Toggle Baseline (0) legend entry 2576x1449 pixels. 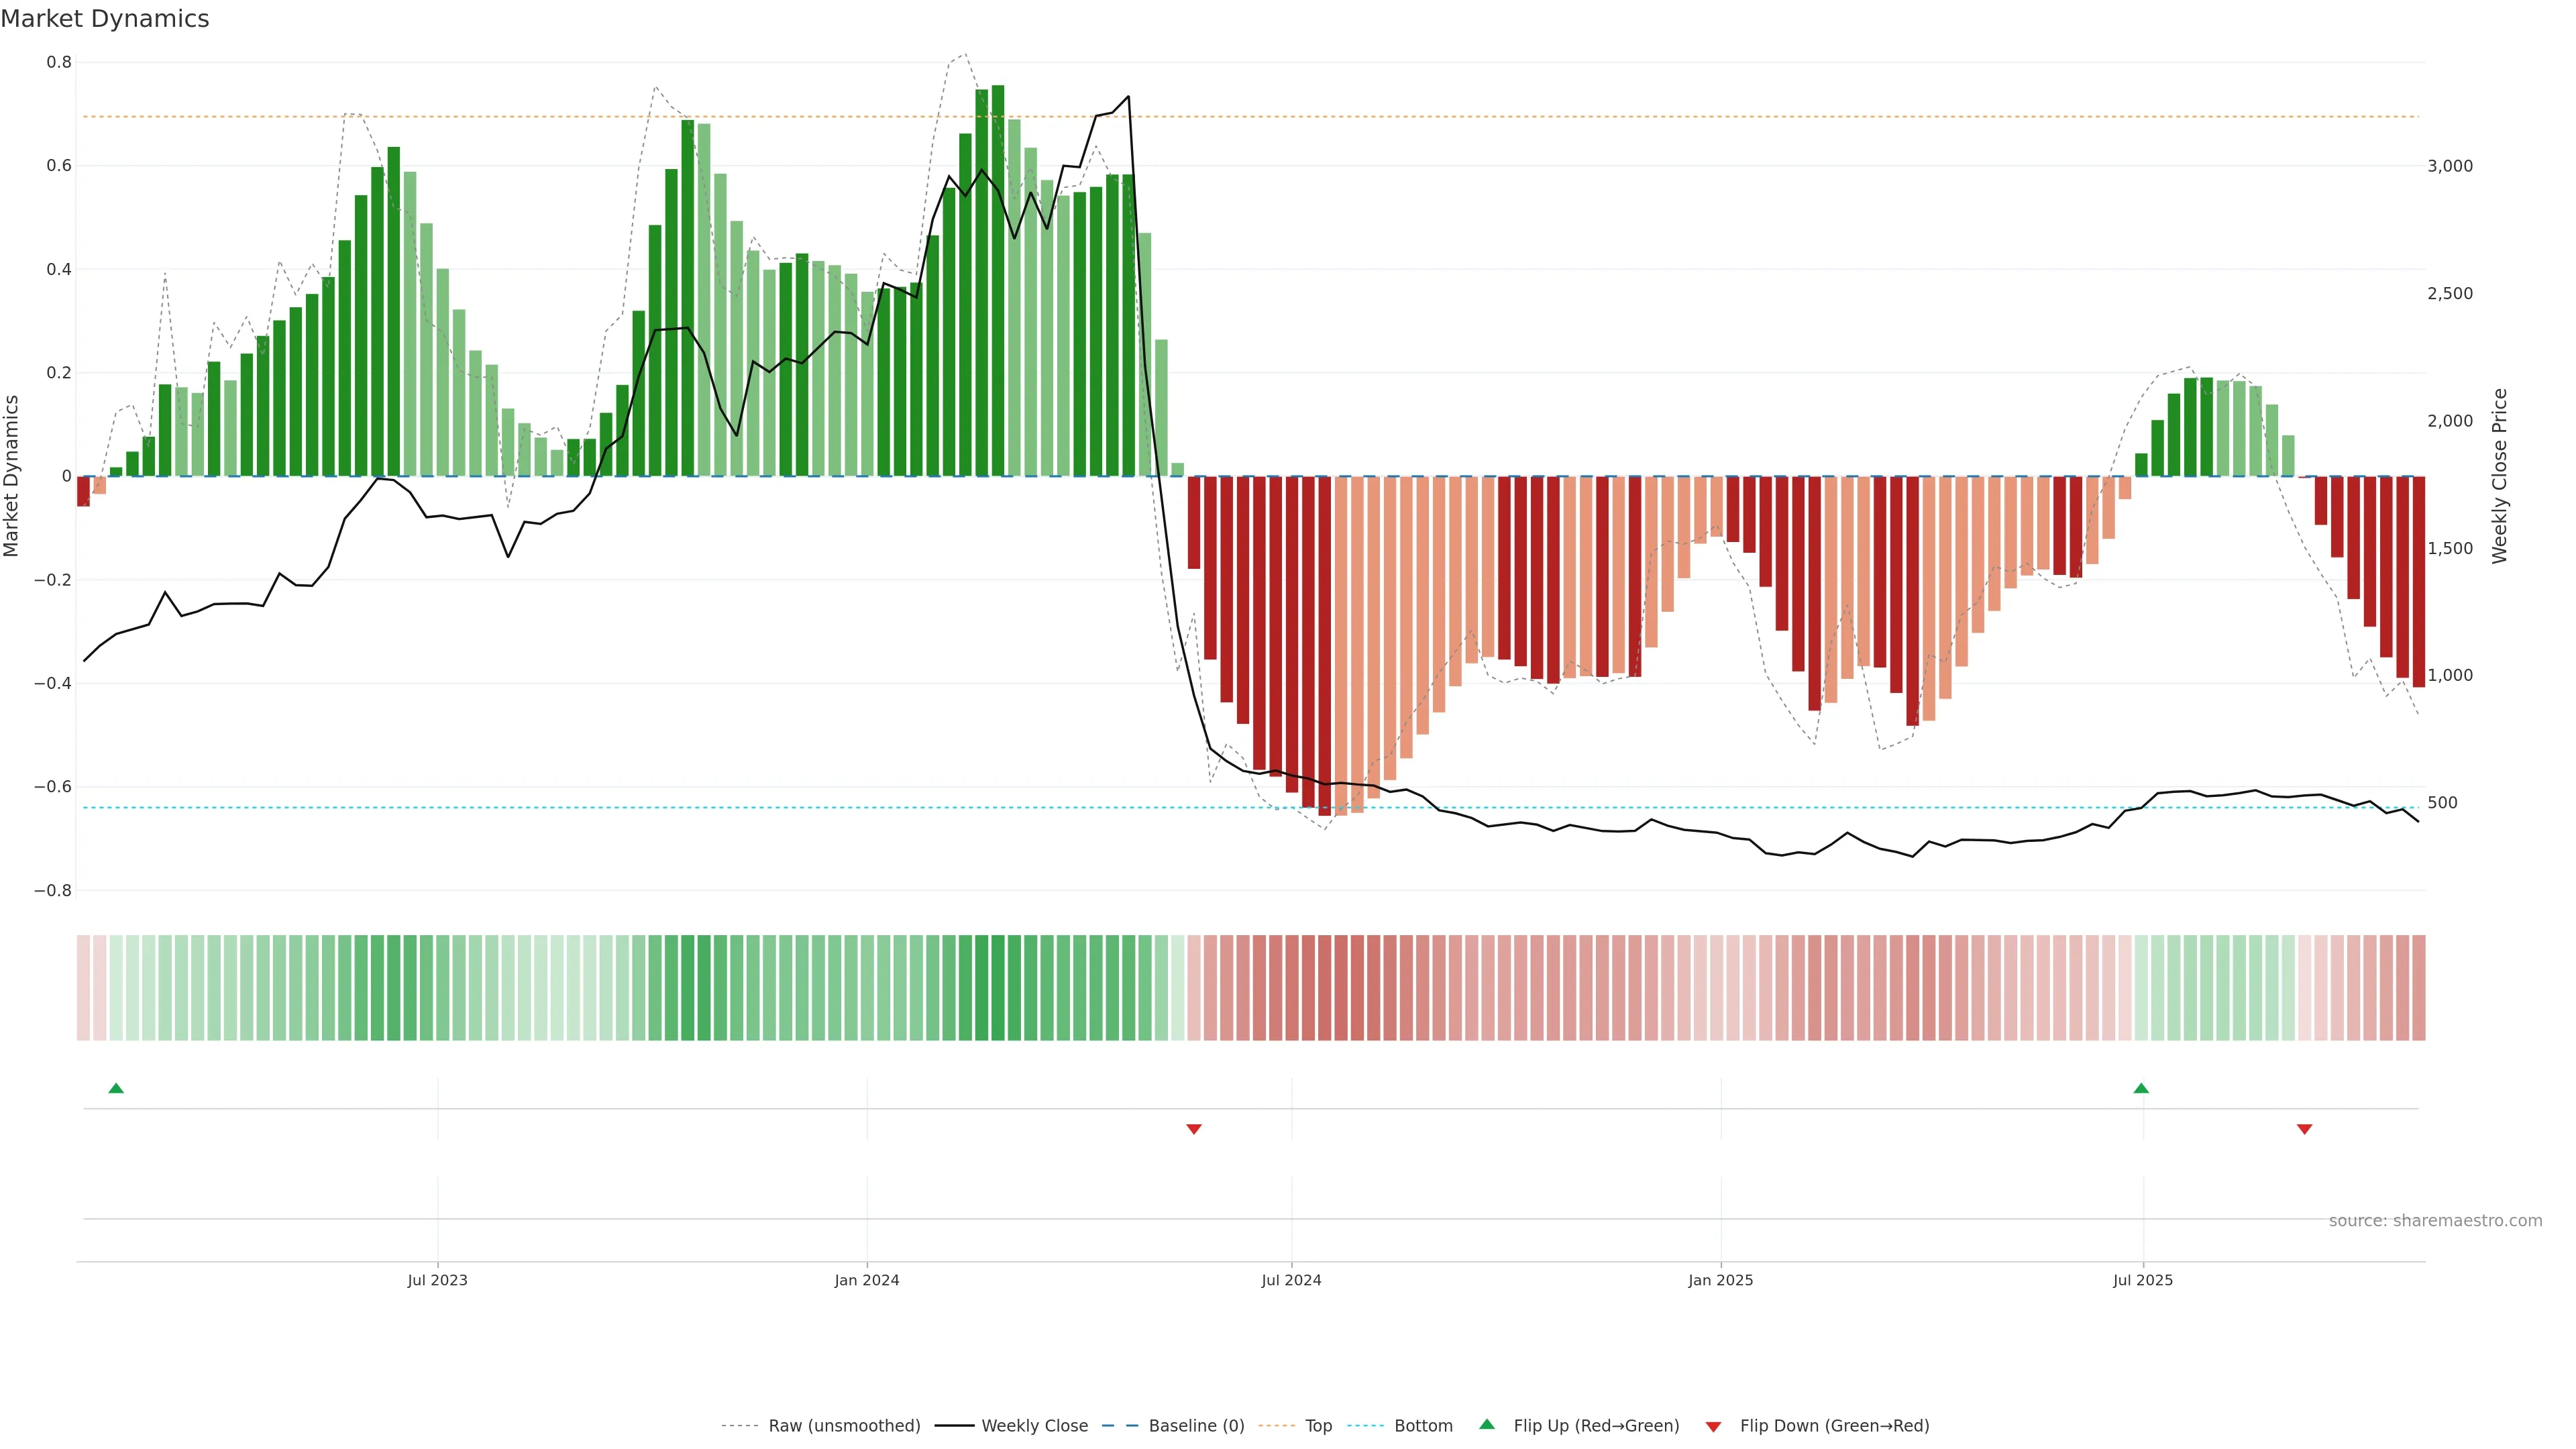tap(1196, 1426)
